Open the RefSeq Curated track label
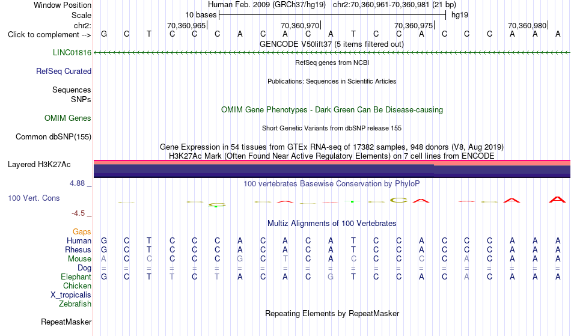The width and height of the screenshot is (571, 336). [64, 71]
